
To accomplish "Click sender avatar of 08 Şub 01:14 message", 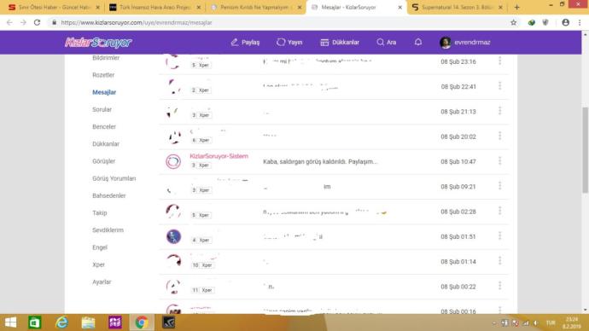I will click(x=173, y=262).
